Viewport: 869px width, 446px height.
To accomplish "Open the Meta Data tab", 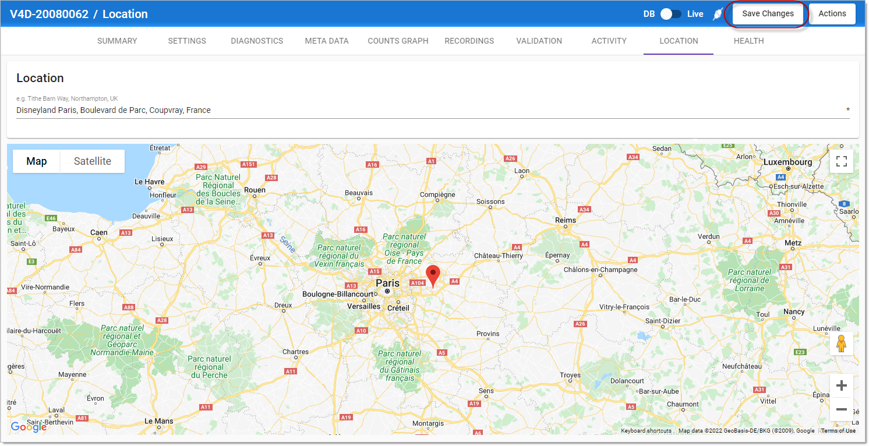I will coord(327,41).
